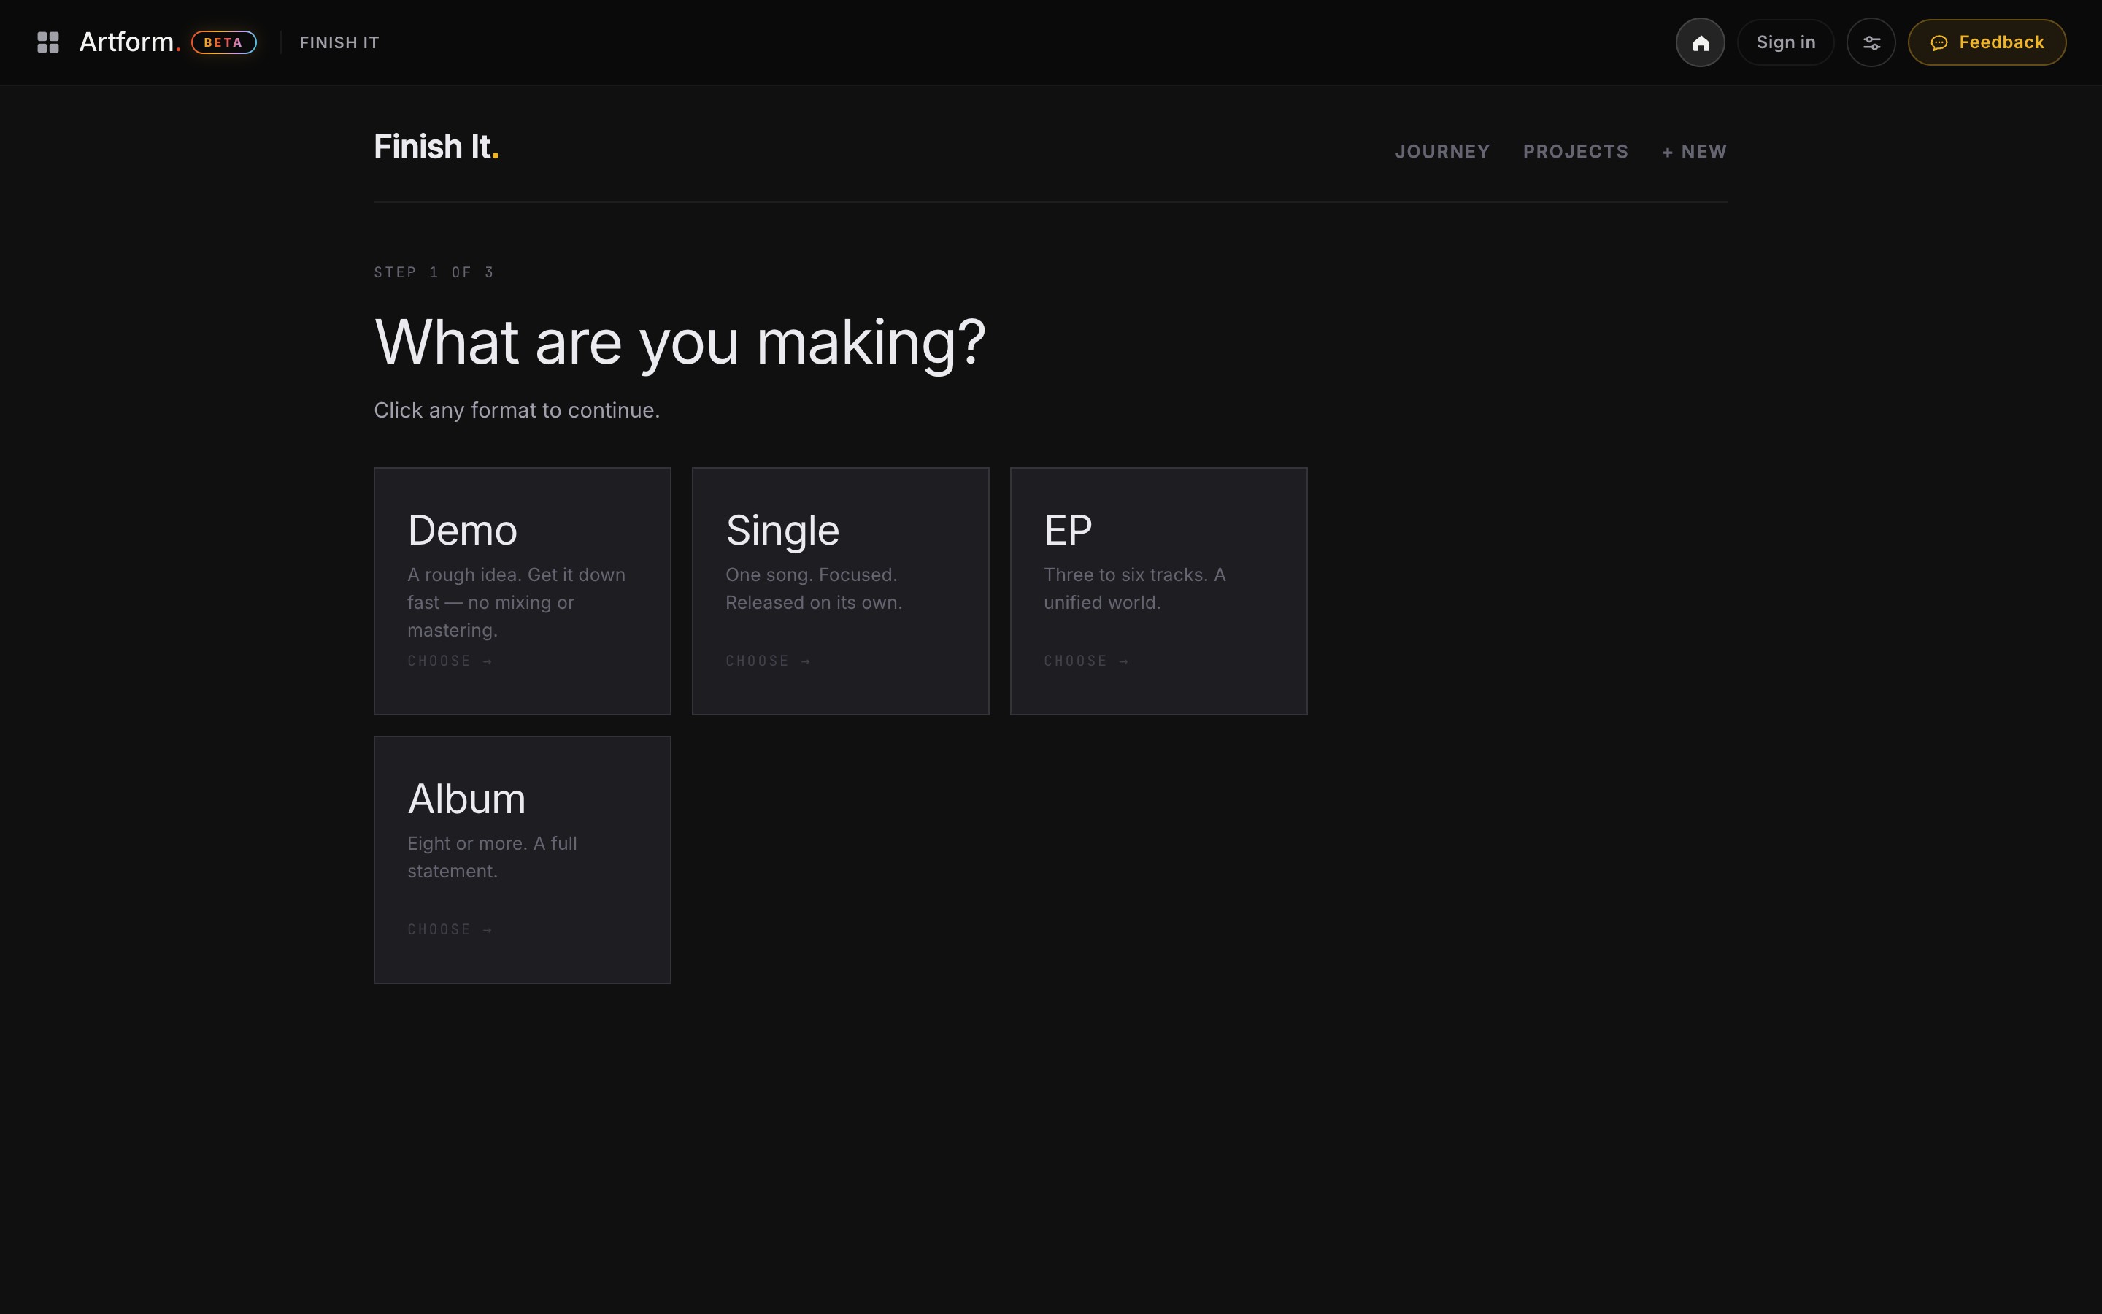Pick the EP format card
Image resolution: width=2102 pixels, height=1314 pixels.
(1158, 591)
